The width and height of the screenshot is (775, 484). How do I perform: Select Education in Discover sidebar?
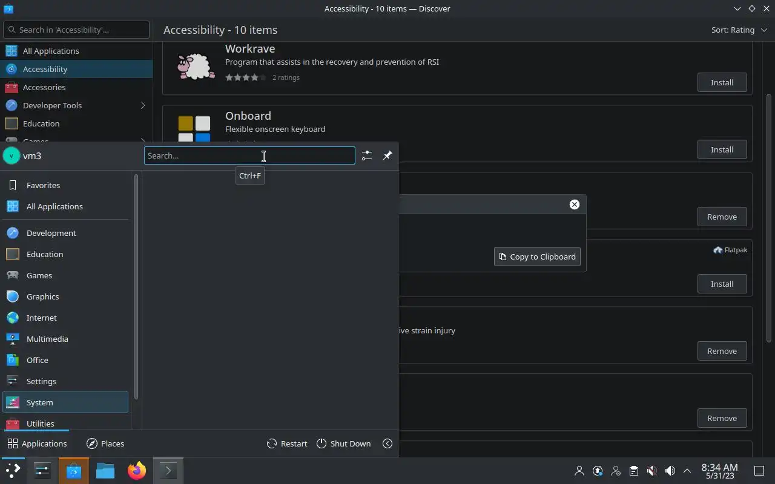tap(76, 123)
